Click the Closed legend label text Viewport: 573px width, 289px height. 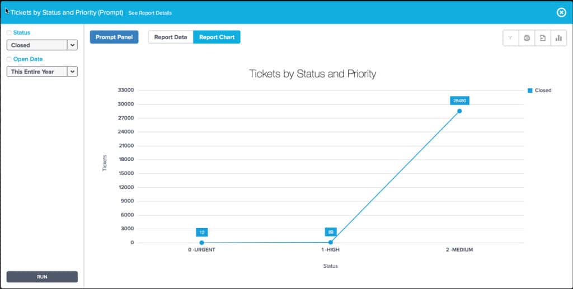click(543, 90)
